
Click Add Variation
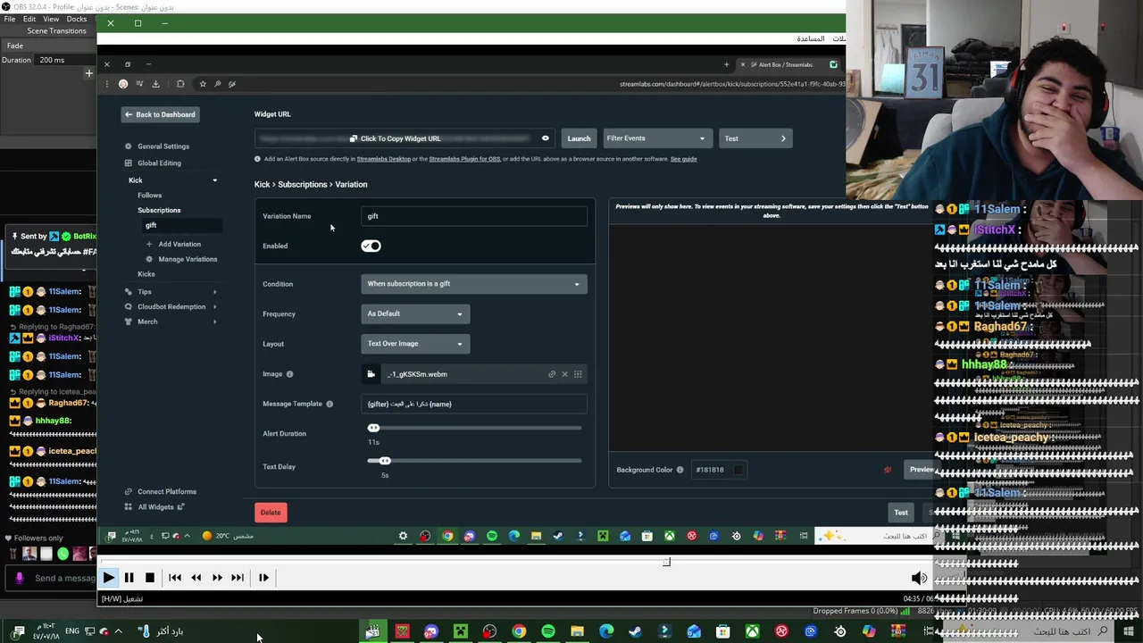click(173, 244)
